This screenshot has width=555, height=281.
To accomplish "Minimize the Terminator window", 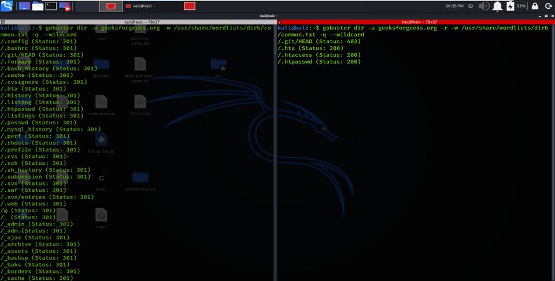I will point(540,16).
